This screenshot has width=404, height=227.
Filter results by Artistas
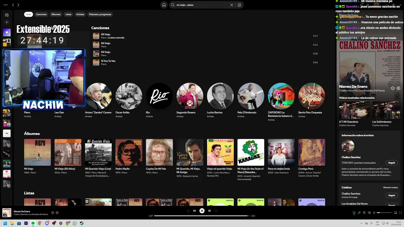pos(80,14)
